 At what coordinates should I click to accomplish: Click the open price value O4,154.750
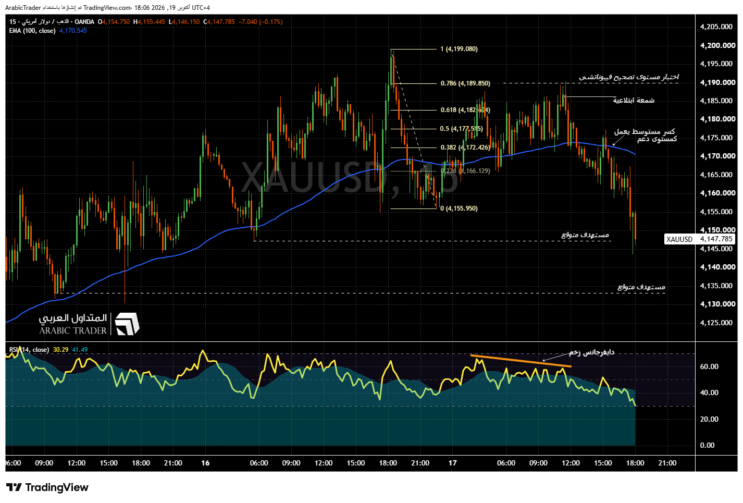pyautogui.click(x=114, y=22)
